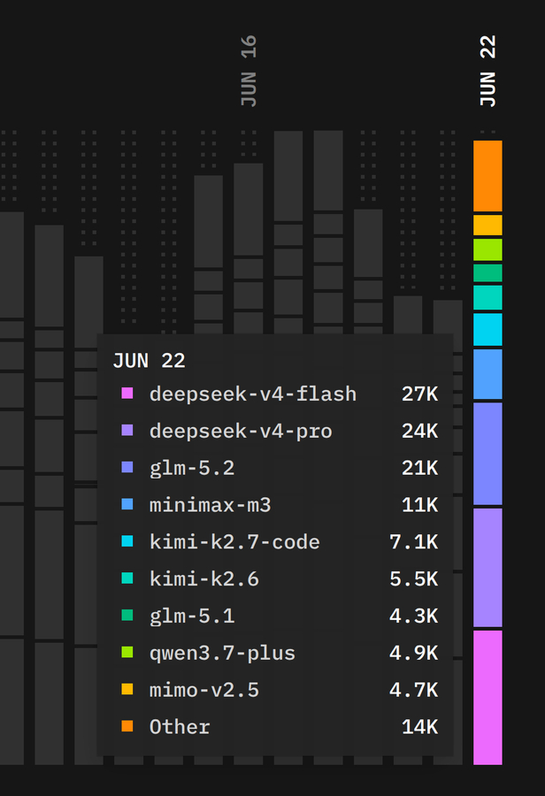Click the lime swatch beside qwen3.7-plus
This screenshot has height=796, width=545.
point(127,653)
